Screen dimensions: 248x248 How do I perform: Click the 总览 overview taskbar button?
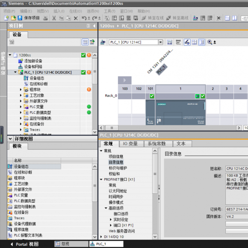pos(71,244)
